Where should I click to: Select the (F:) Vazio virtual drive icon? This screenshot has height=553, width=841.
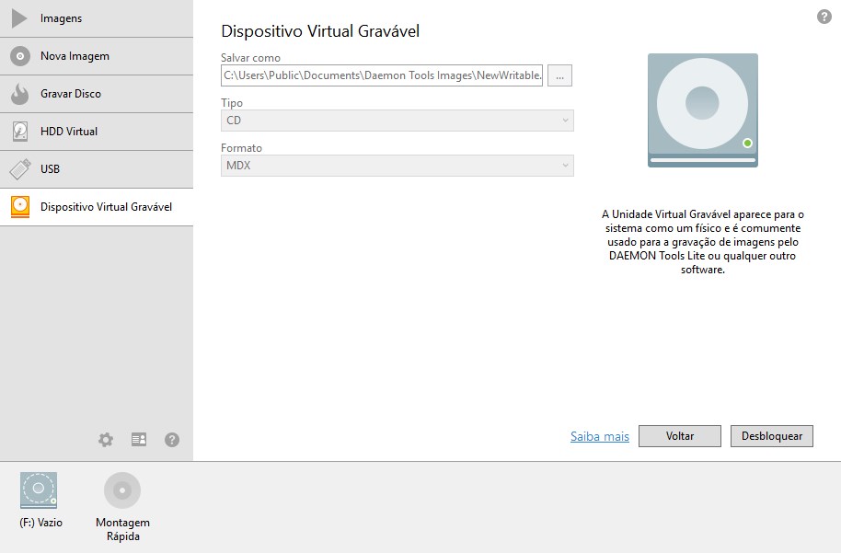39,490
